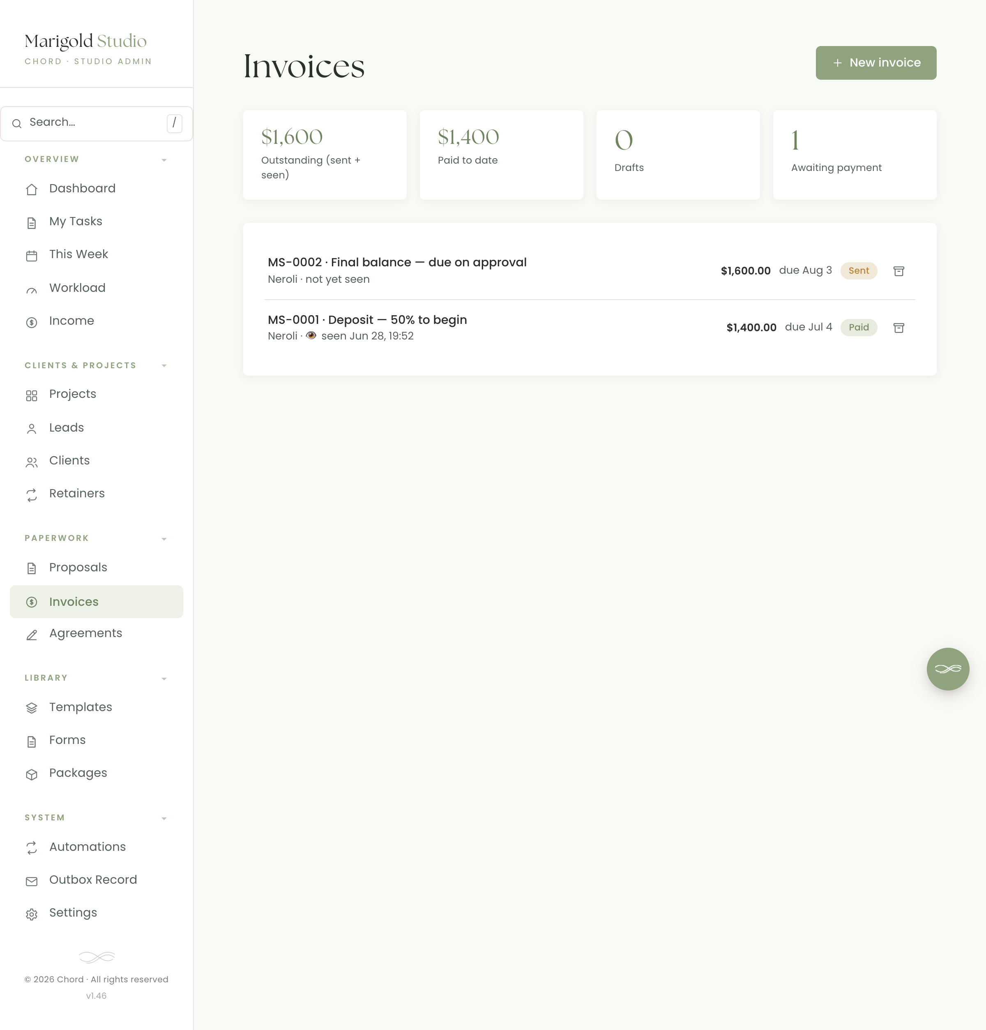986x1030 pixels.
Task: Click the Workload gauge icon
Action: 32,289
